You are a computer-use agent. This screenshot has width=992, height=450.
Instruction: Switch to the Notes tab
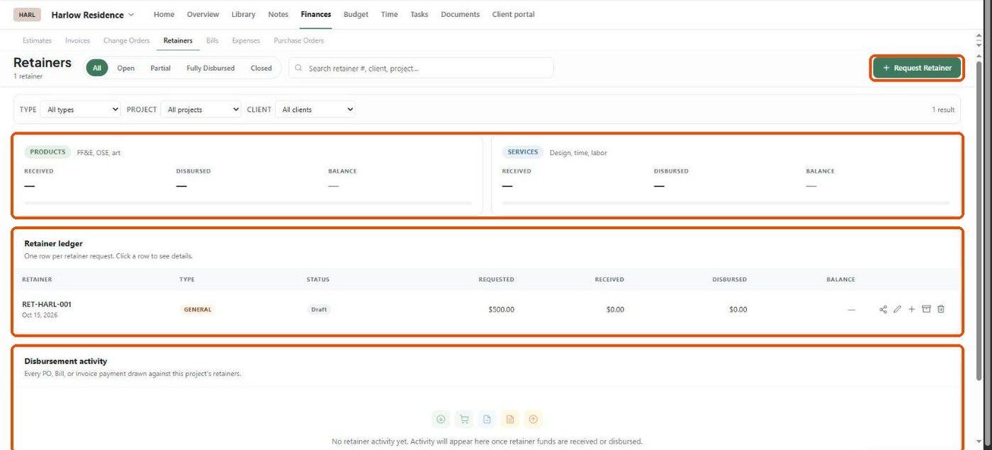(278, 14)
